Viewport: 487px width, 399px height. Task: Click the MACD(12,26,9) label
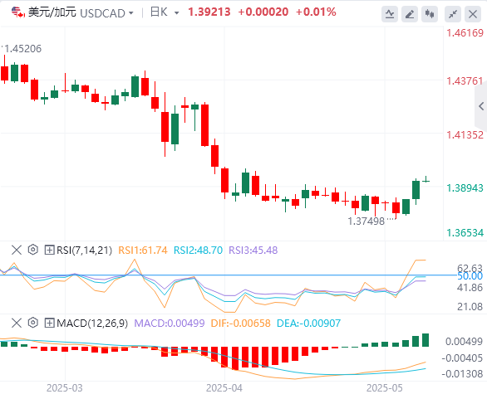coord(92,324)
